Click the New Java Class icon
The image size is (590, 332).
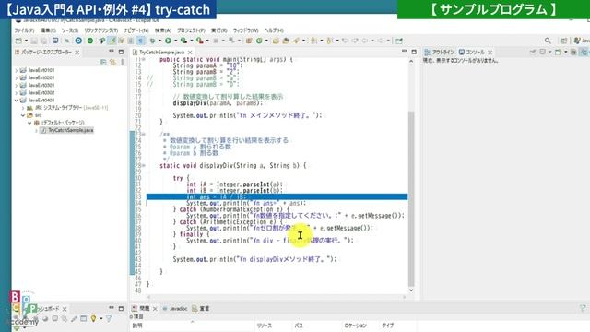259,41
